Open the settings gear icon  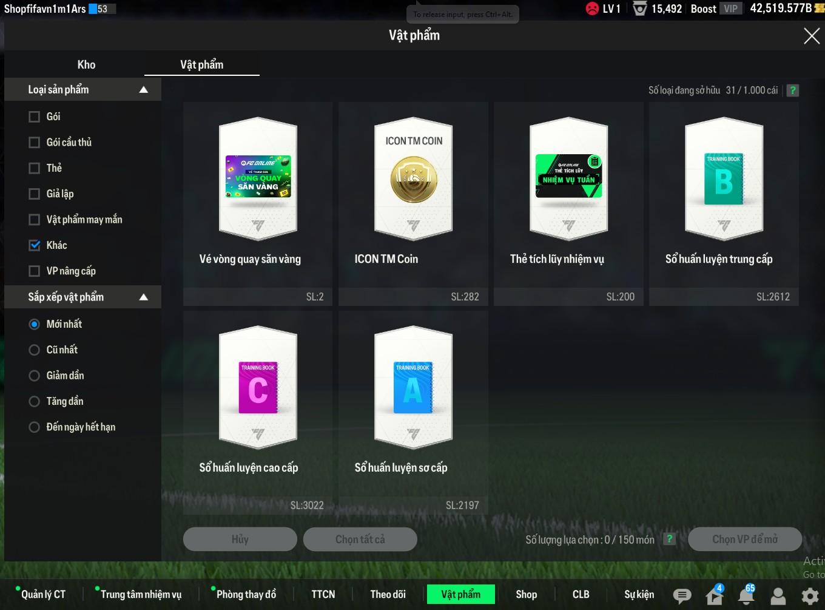point(810,595)
